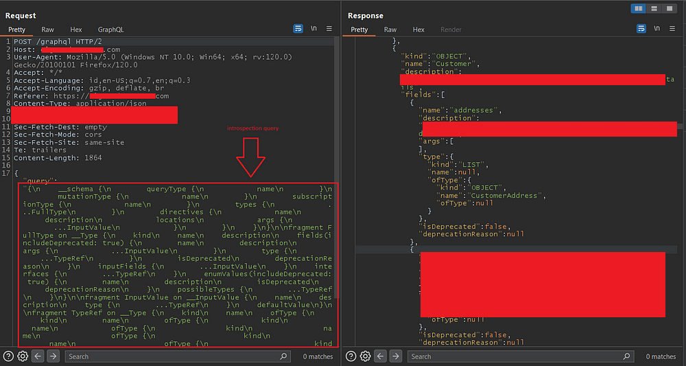Click the Response panel title
The image size is (686, 366).
click(366, 15)
